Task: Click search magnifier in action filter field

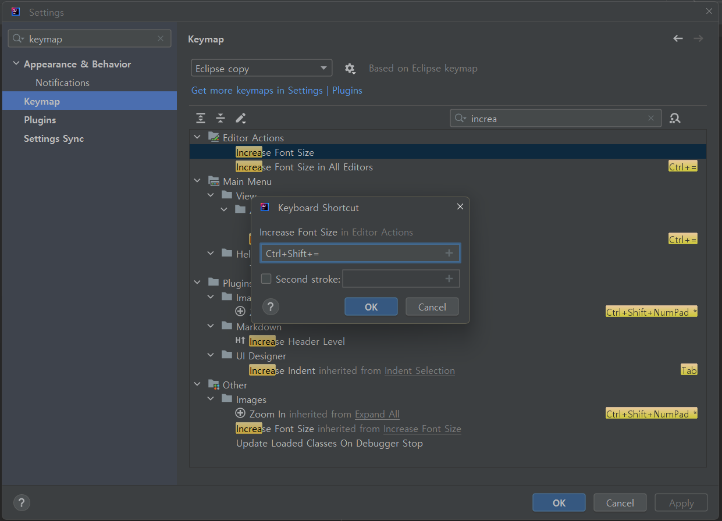Action: click(x=460, y=118)
